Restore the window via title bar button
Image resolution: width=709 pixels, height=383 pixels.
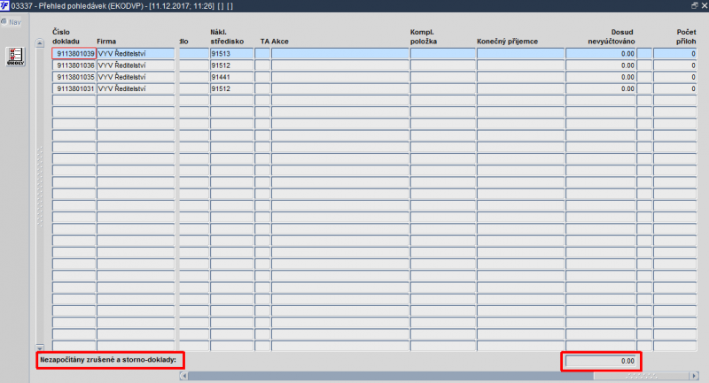695,5
